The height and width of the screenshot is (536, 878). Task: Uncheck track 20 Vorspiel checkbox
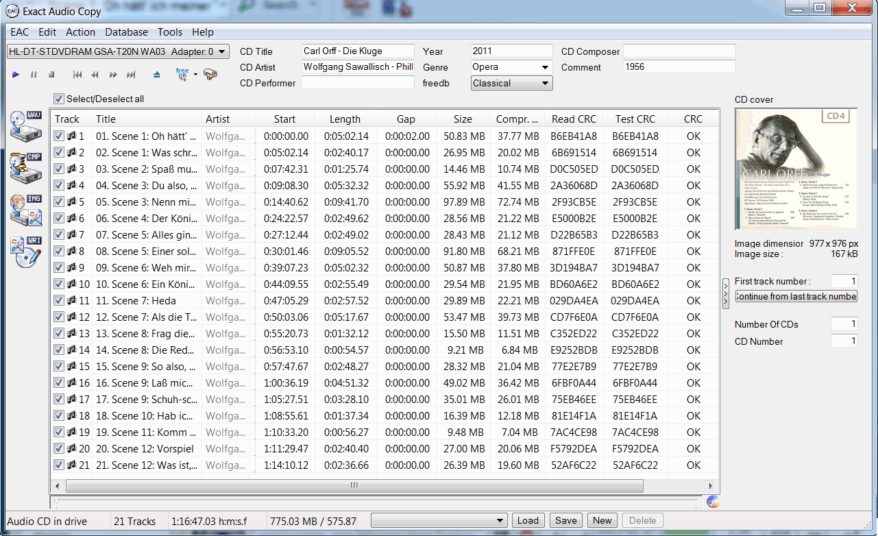point(59,449)
